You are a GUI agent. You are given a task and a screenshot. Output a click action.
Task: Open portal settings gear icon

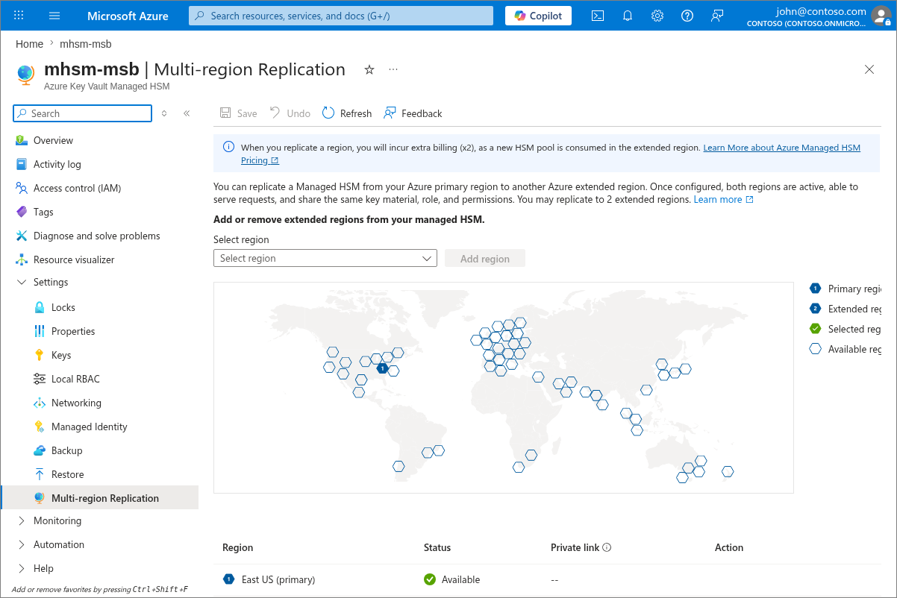[657, 16]
